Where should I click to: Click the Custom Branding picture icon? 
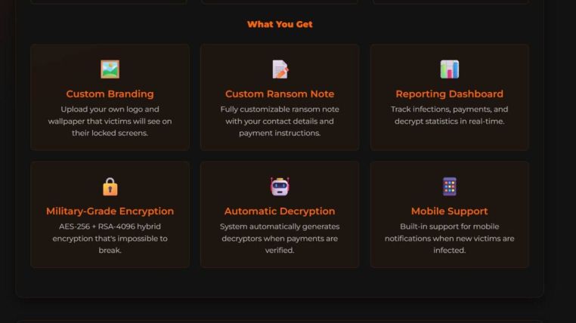pyautogui.click(x=110, y=69)
